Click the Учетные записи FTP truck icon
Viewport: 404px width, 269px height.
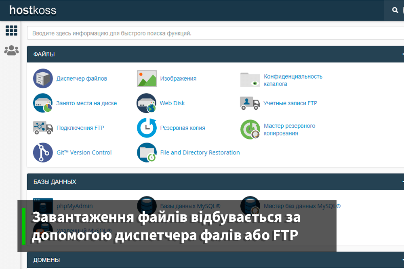[250, 103]
